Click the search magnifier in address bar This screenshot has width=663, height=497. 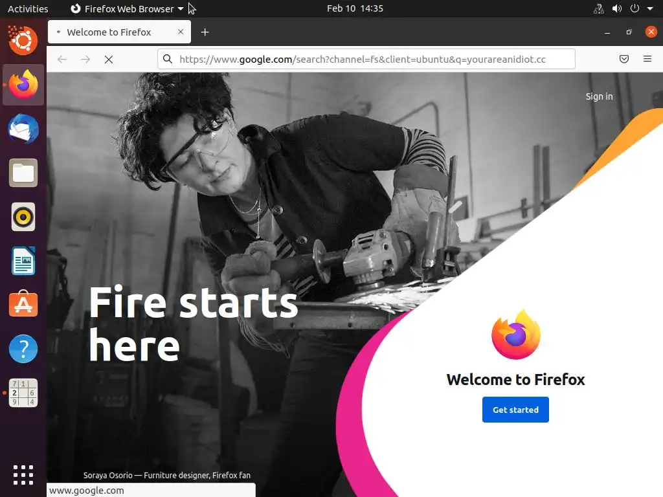(x=168, y=59)
